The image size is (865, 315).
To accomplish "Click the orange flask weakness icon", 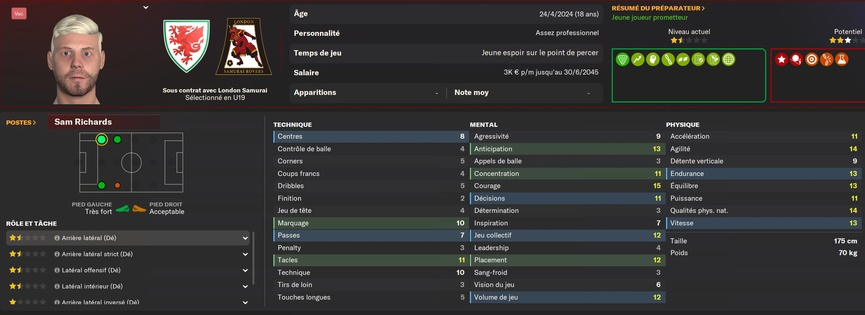I will (x=842, y=59).
